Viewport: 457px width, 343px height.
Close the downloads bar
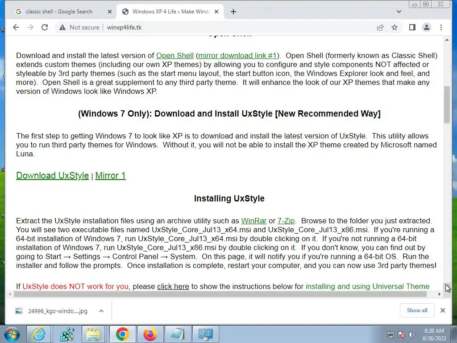point(442,310)
